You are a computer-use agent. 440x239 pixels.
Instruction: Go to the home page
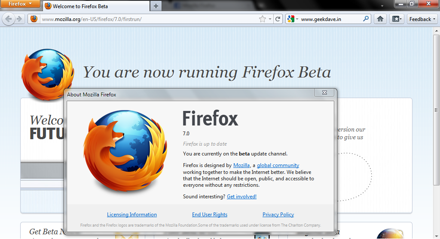380,19
